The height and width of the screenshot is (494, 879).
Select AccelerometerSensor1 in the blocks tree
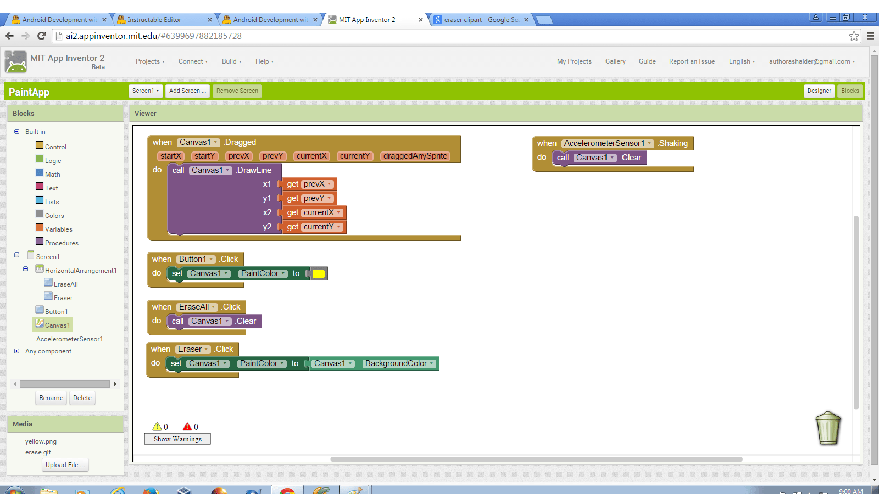click(69, 339)
